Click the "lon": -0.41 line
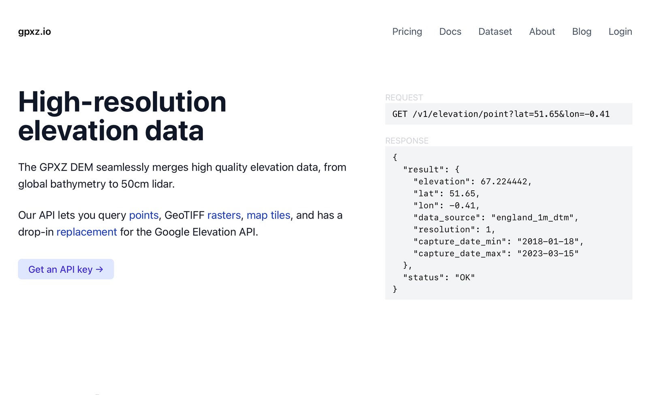 tap(446, 206)
